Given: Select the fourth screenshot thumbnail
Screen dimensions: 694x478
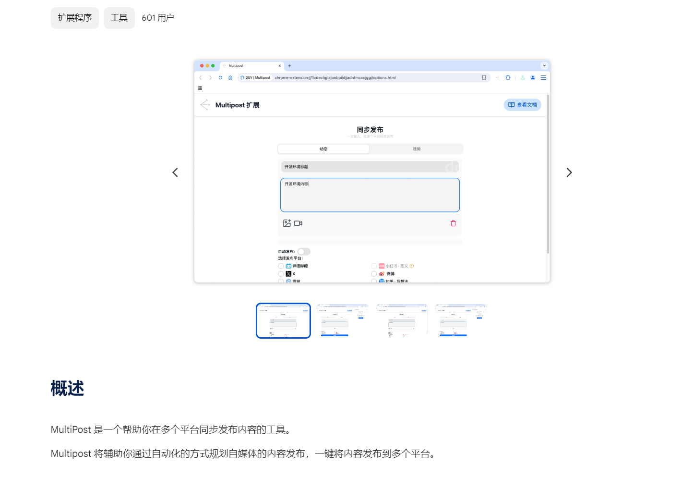Looking at the screenshot, I should [461, 320].
